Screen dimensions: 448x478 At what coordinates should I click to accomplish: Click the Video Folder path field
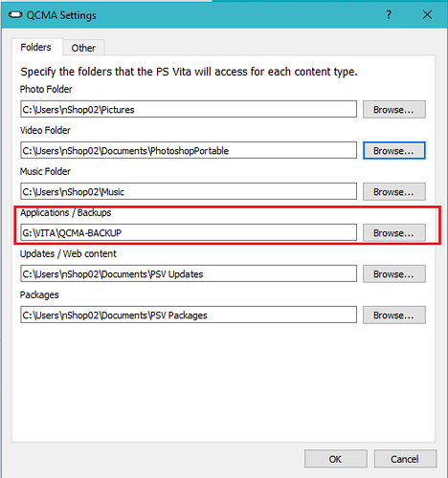[x=189, y=150]
